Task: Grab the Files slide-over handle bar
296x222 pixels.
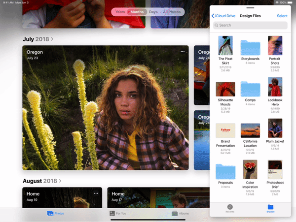Action: [x=250, y=8]
